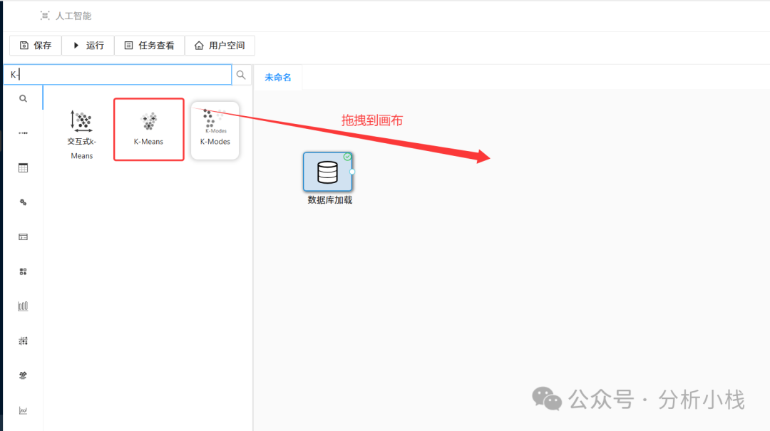Open the terminal-window category icon in sidebar

(x=23, y=237)
